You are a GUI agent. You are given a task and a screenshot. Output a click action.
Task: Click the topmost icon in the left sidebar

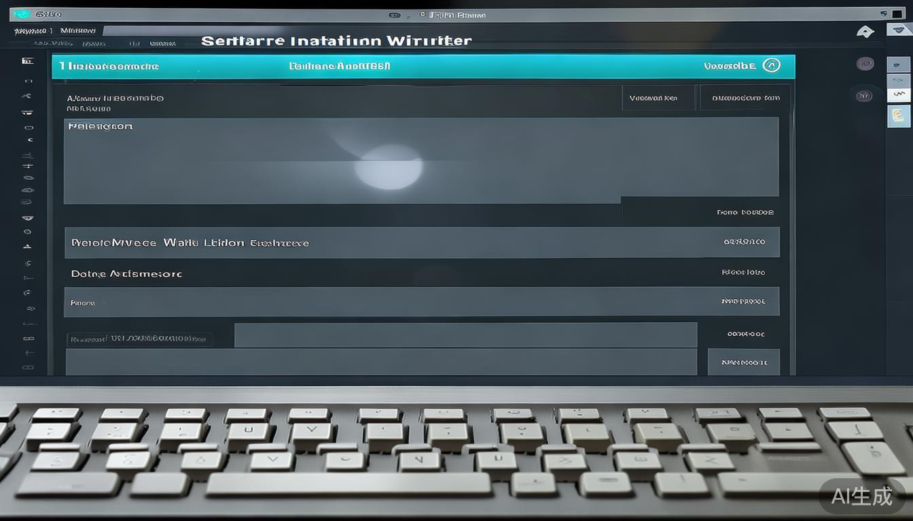(28, 61)
